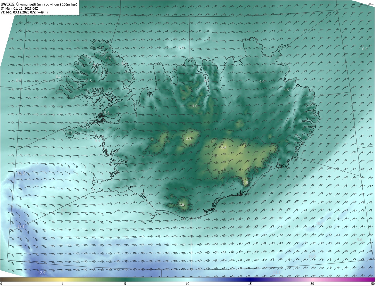Click the 12.1 value label over the sea

click(21, 227)
